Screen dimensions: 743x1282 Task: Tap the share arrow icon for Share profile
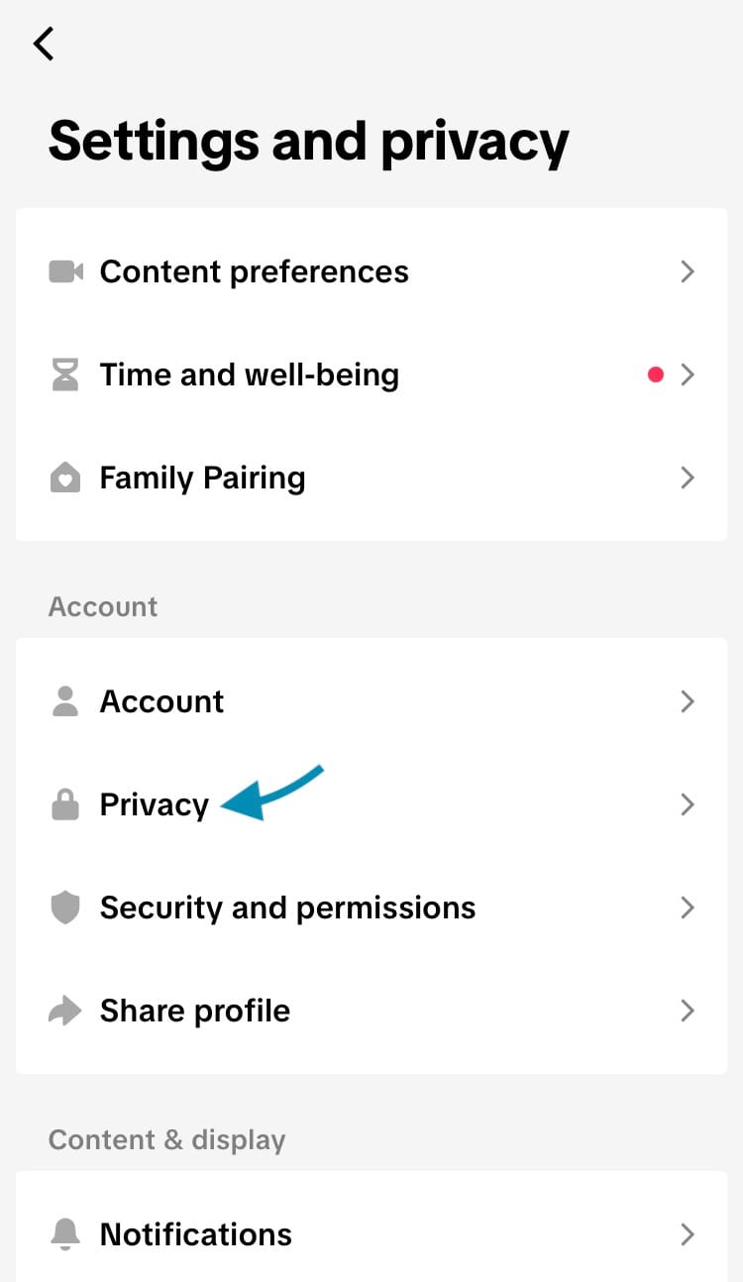tap(65, 1011)
